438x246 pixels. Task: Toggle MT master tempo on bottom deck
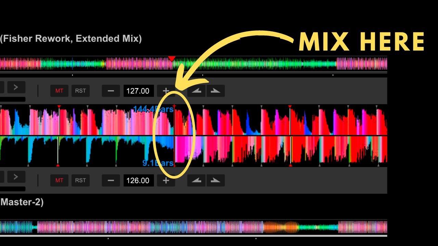[59, 180]
